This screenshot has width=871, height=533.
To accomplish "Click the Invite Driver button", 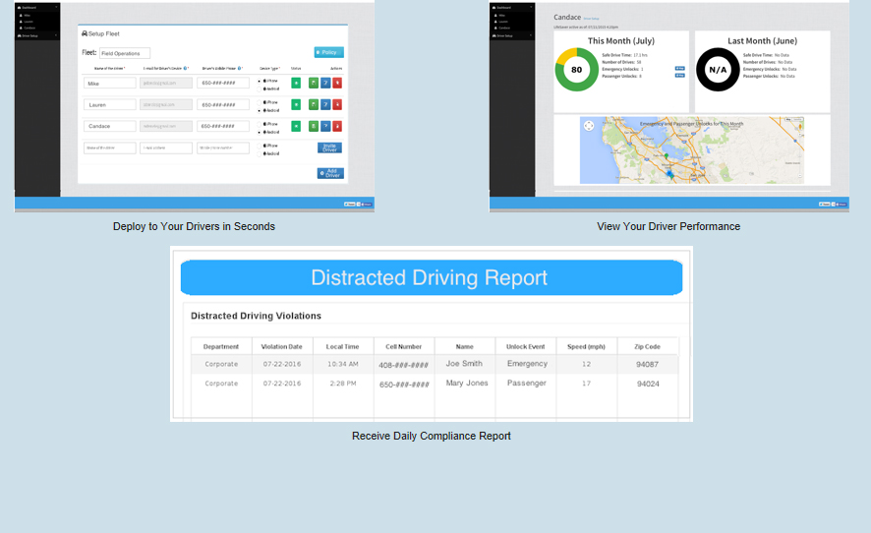I will (x=330, y=148).
